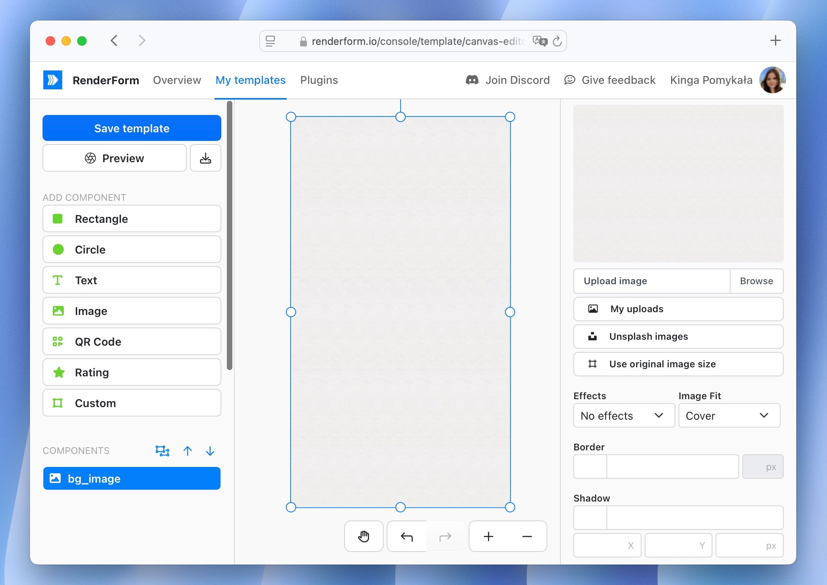This screenshot has width=827, height=585.
Task: Click the Custom component frame icon
Action: pyautogui.click(x=58, y=403)
